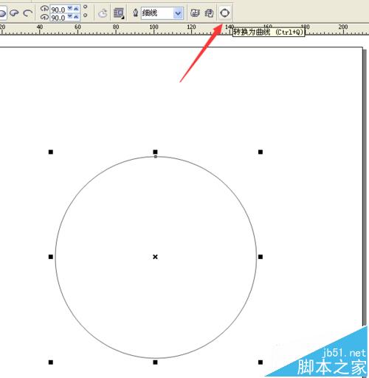This screenshot has height=378, width=369.
Task: Click the circle's center X marker
Action: [x=155, y=257]
